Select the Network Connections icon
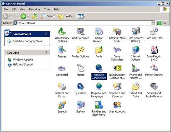The width and height of the screenshot is (171, 132). [99, 72]
